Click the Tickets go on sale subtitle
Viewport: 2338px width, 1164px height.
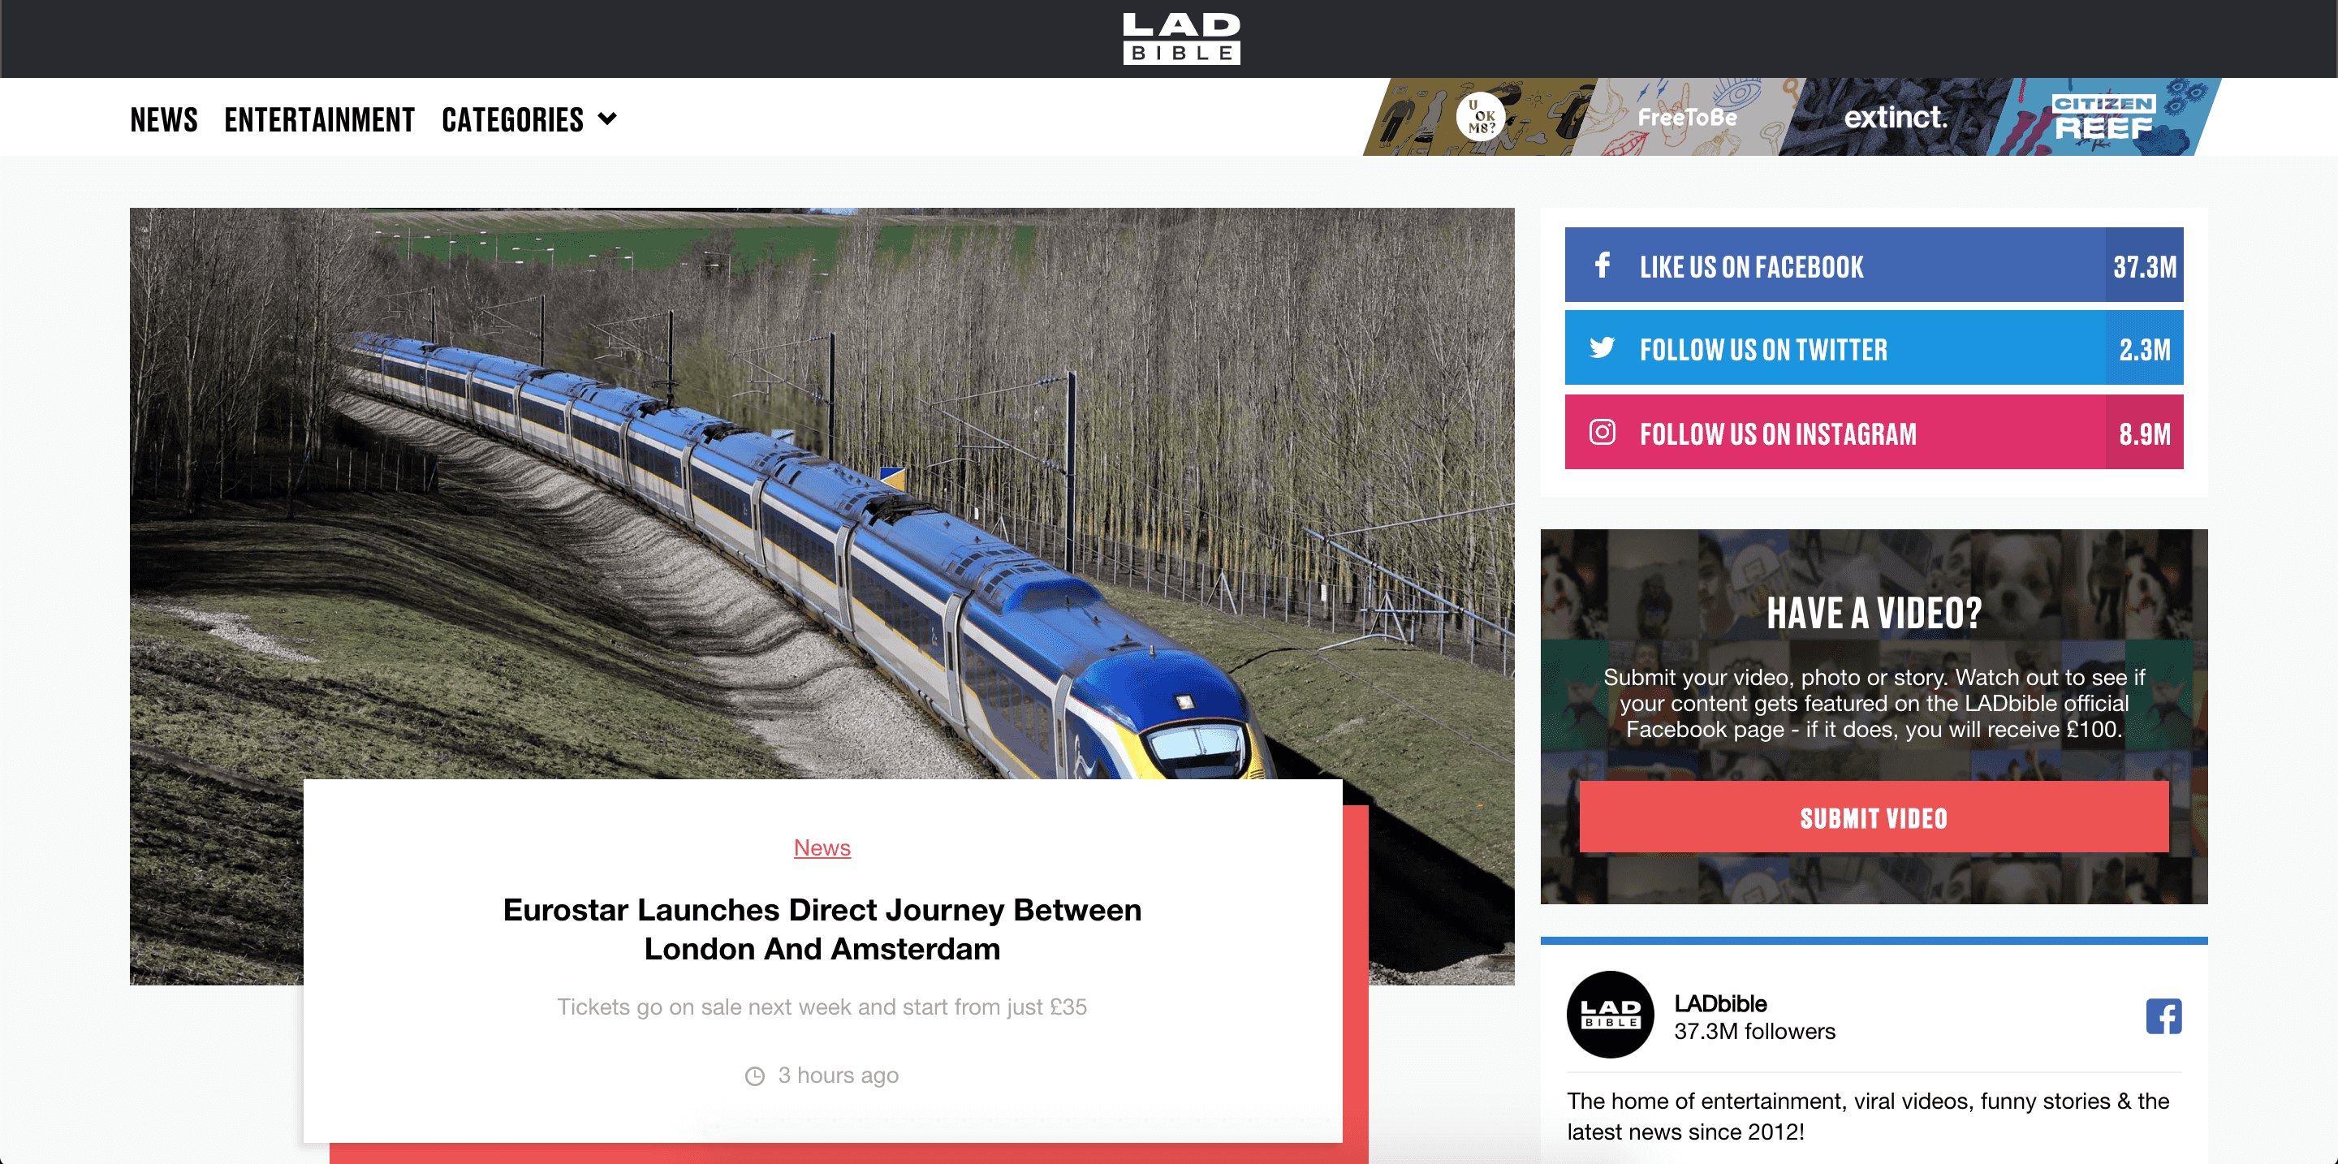tap(822, 1007)
